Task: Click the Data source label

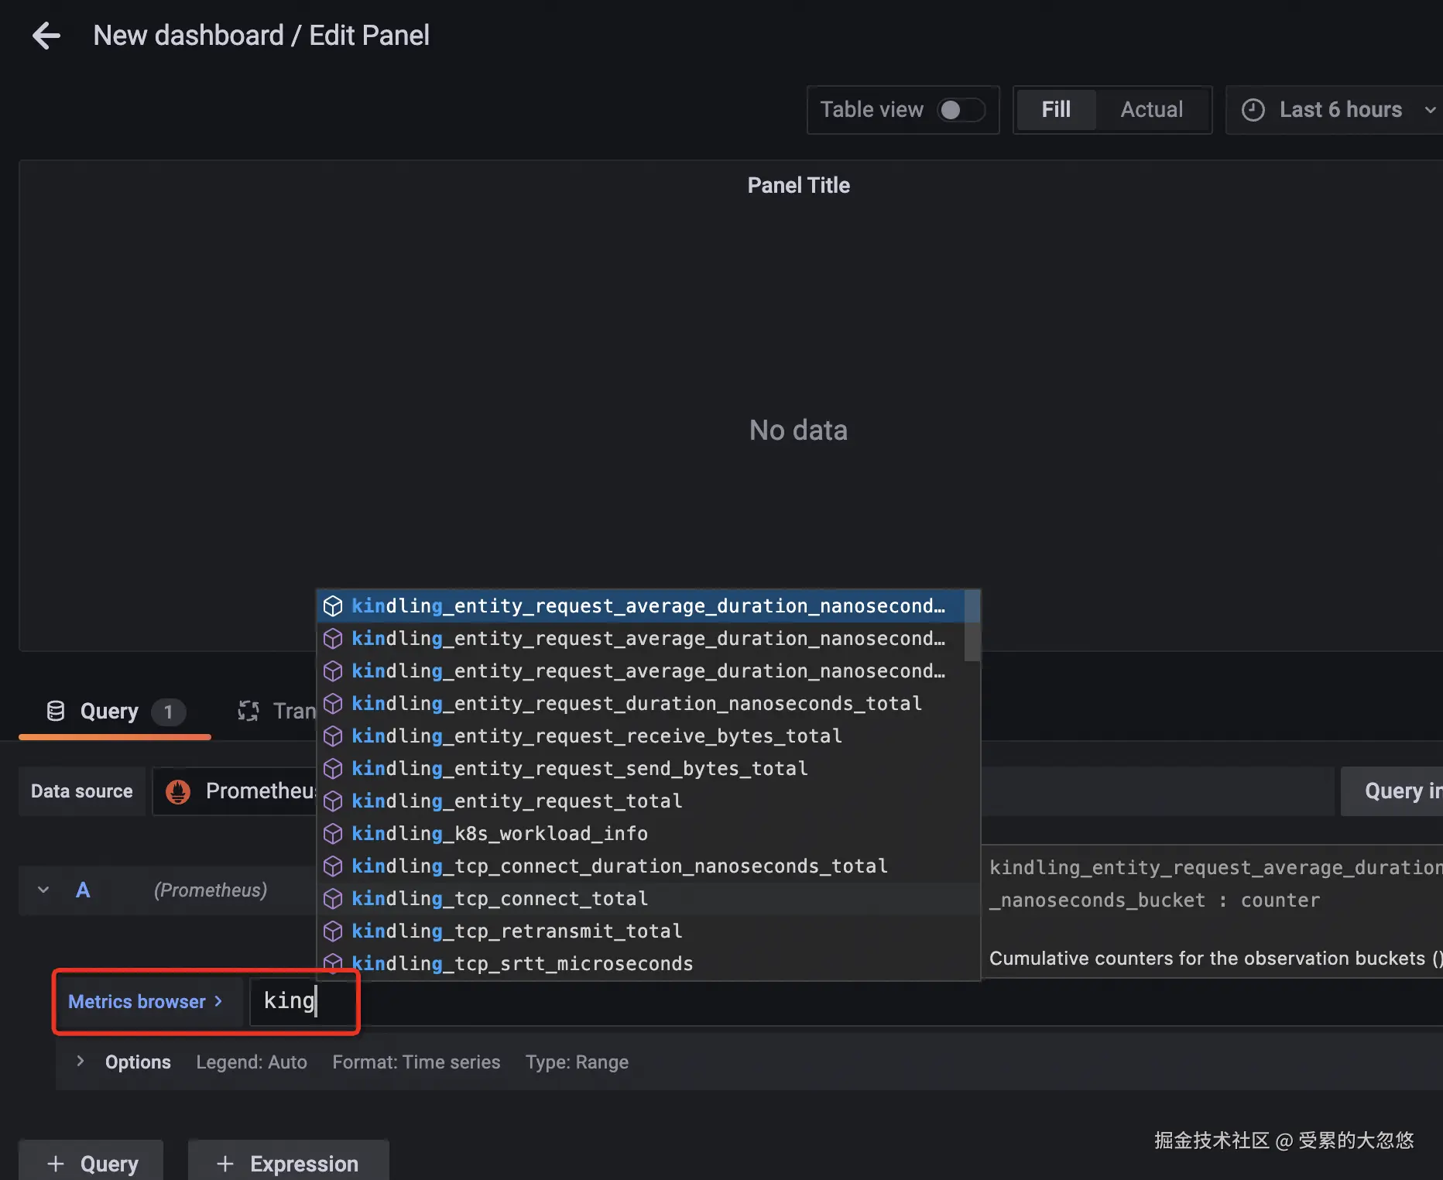Action: pos(82,791)
